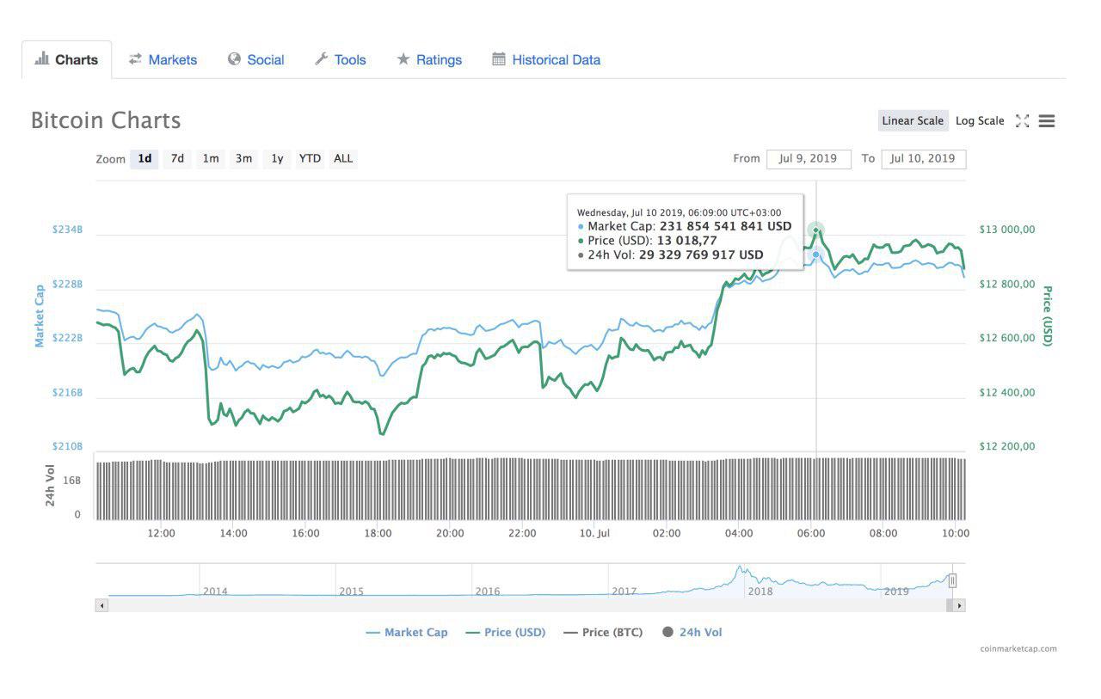Click the navigator left scroll arrow

click(101, 605)
